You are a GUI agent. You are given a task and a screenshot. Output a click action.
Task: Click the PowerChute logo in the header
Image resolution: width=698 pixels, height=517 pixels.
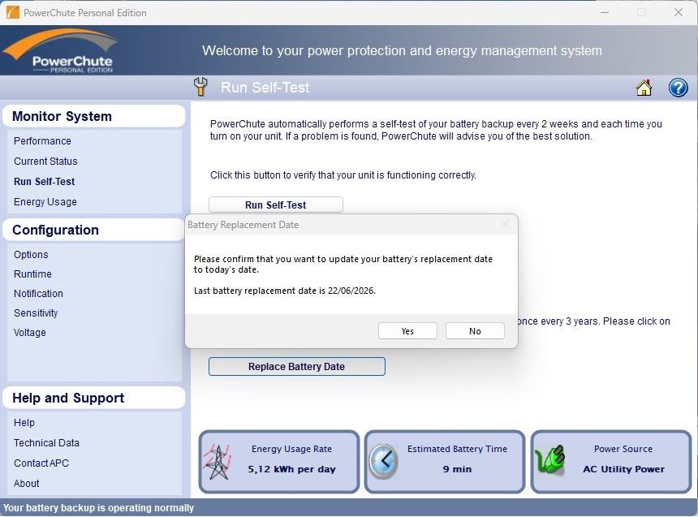[59, 50]
